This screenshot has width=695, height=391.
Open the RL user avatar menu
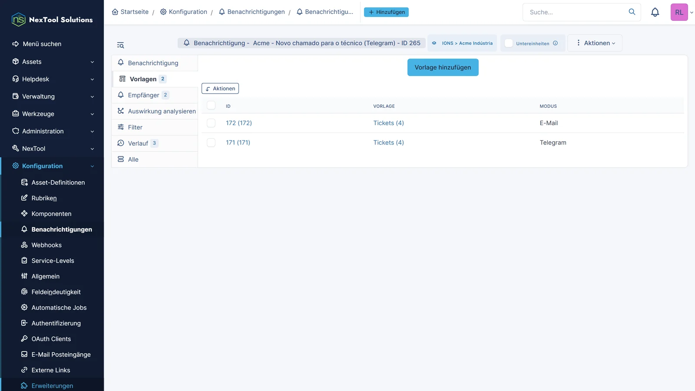[x=679, y=12]
